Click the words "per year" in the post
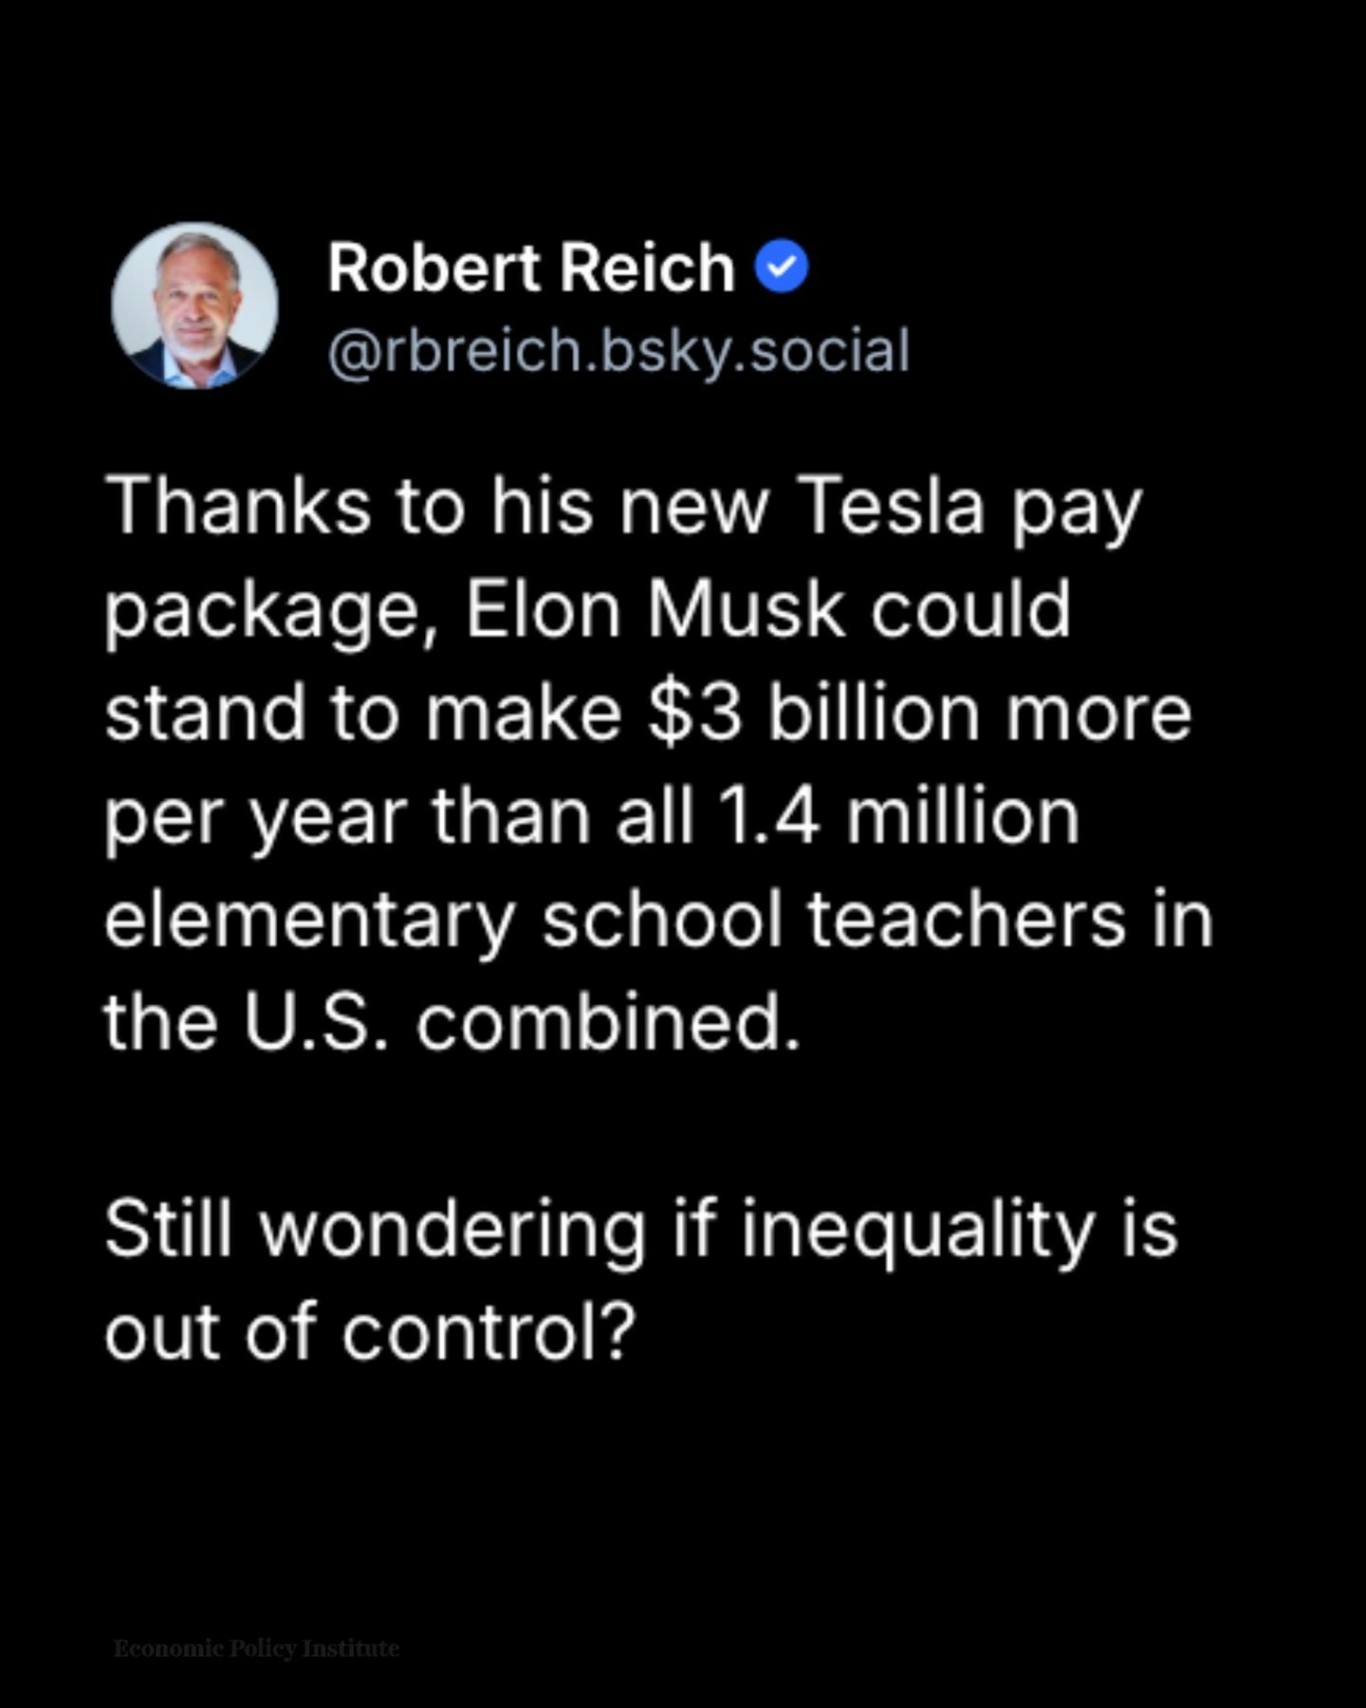This screenshot has height=1708, width=1366. [x=255, y=818]
